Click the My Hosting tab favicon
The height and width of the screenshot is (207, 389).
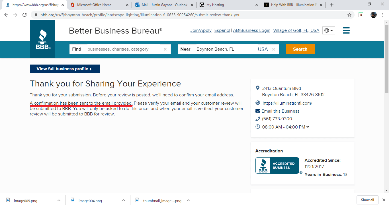202,5
